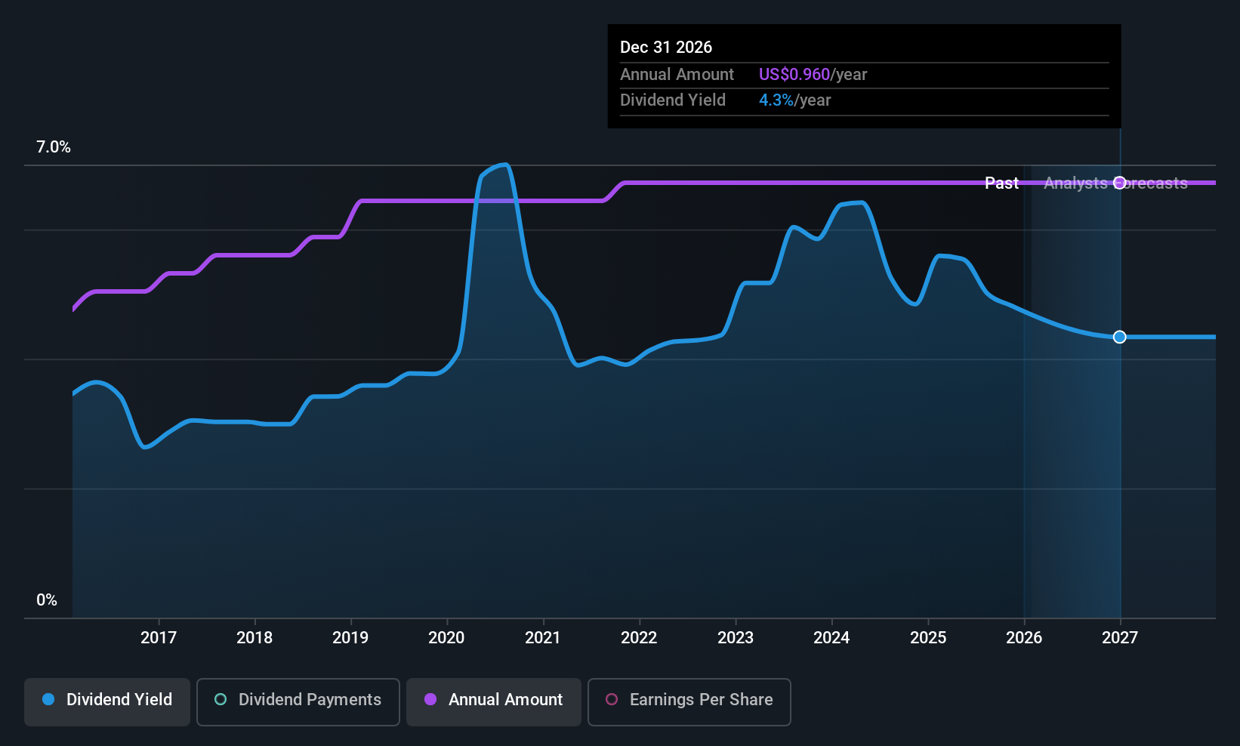Enable the Dividend Payments series
Screen dimensions: 1240x746
click(x=298, y=702)
